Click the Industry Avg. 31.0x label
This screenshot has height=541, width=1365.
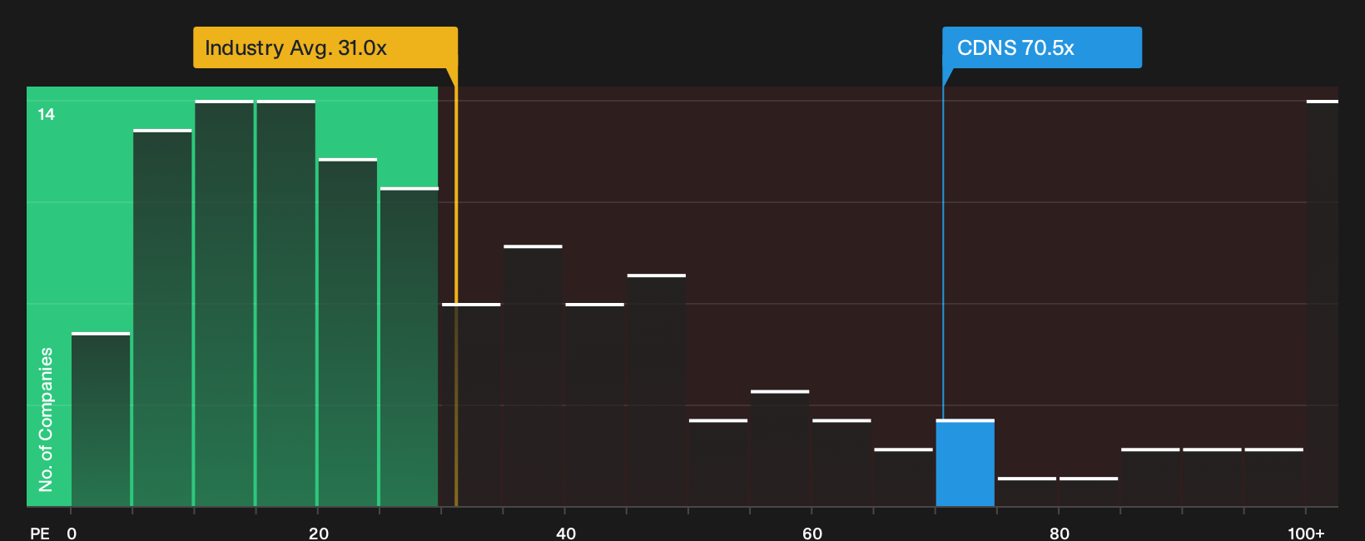click(325, 47)
